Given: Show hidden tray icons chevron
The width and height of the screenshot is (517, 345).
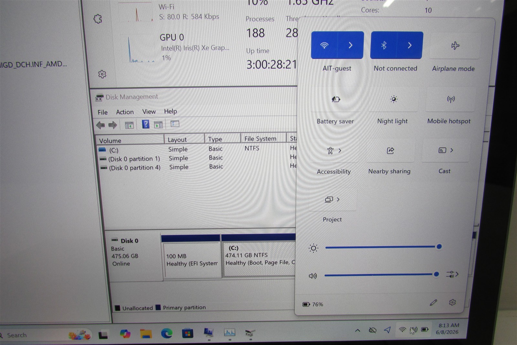Looking at the screenshot, I should (x=357, y=330).
